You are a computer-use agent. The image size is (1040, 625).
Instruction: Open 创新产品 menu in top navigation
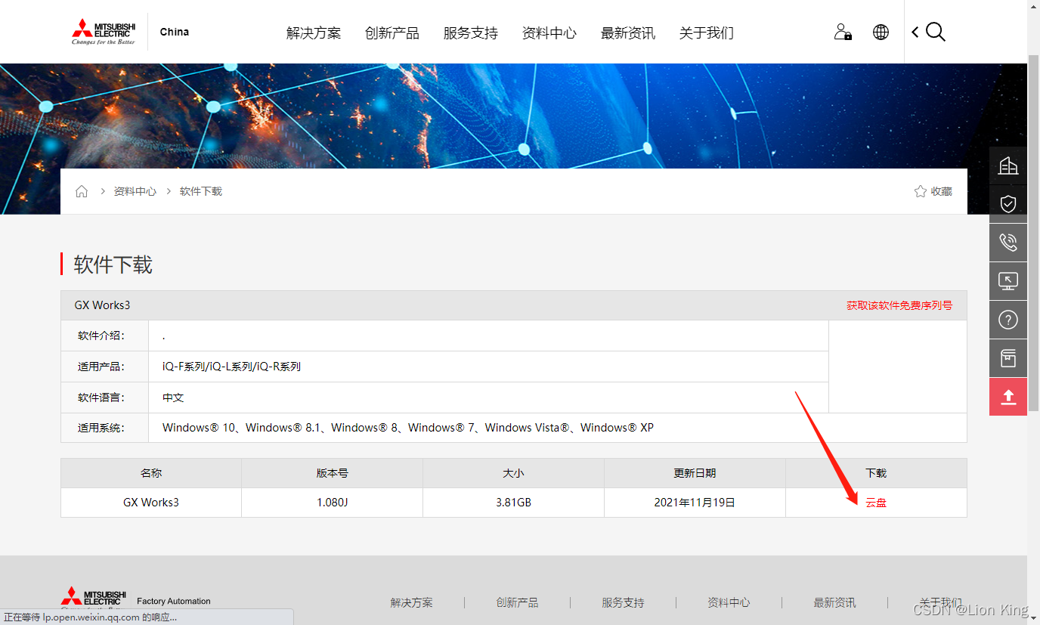tap(392, 33)
